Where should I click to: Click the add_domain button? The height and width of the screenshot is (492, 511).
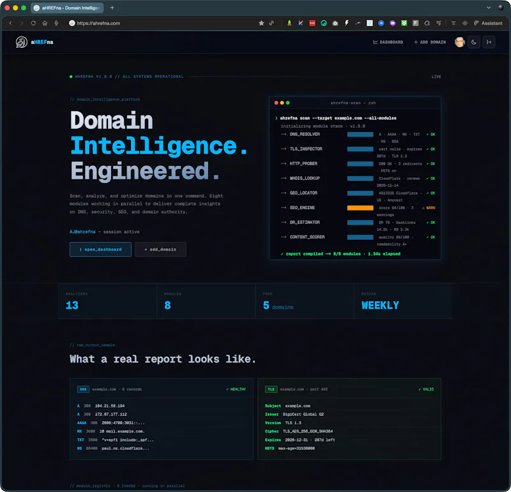click(160, 249)
